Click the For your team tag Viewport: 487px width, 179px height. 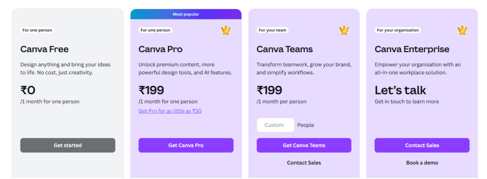point(273,30)
